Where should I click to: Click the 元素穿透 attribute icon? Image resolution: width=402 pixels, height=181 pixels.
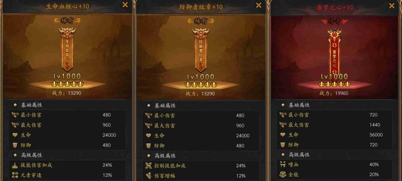(15, 175)
